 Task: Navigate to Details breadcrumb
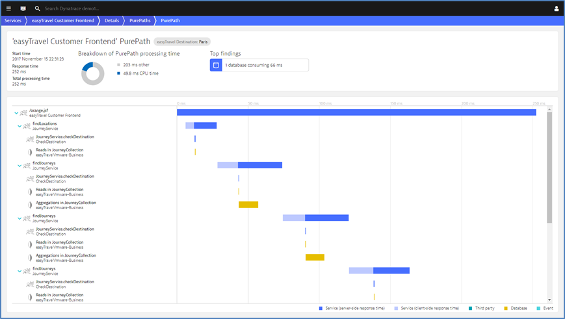click(x=112, y=21)
